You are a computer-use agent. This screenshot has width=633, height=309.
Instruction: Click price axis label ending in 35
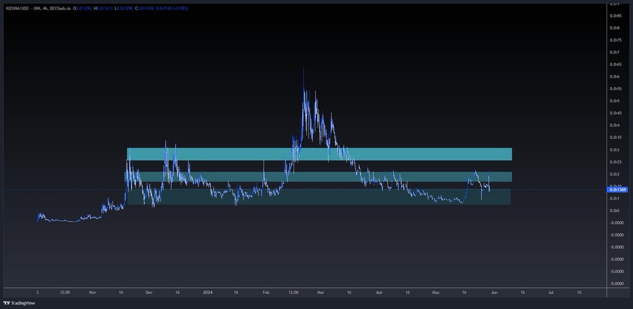tap(615, 138)
